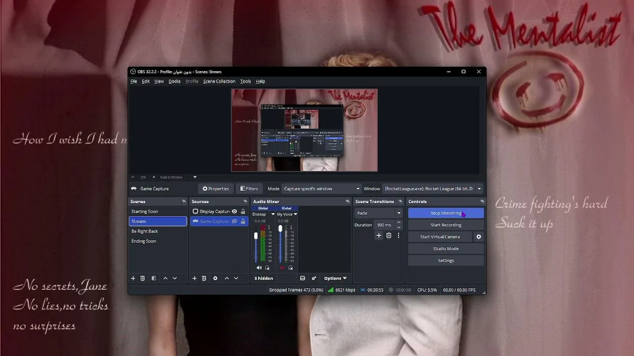Open the Help menu

click(x=261, y=81)
